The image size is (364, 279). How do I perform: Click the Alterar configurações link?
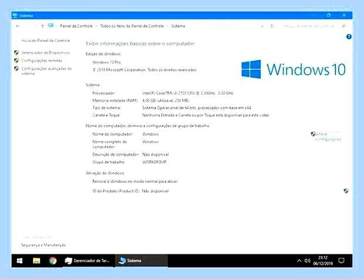point(328,137)
